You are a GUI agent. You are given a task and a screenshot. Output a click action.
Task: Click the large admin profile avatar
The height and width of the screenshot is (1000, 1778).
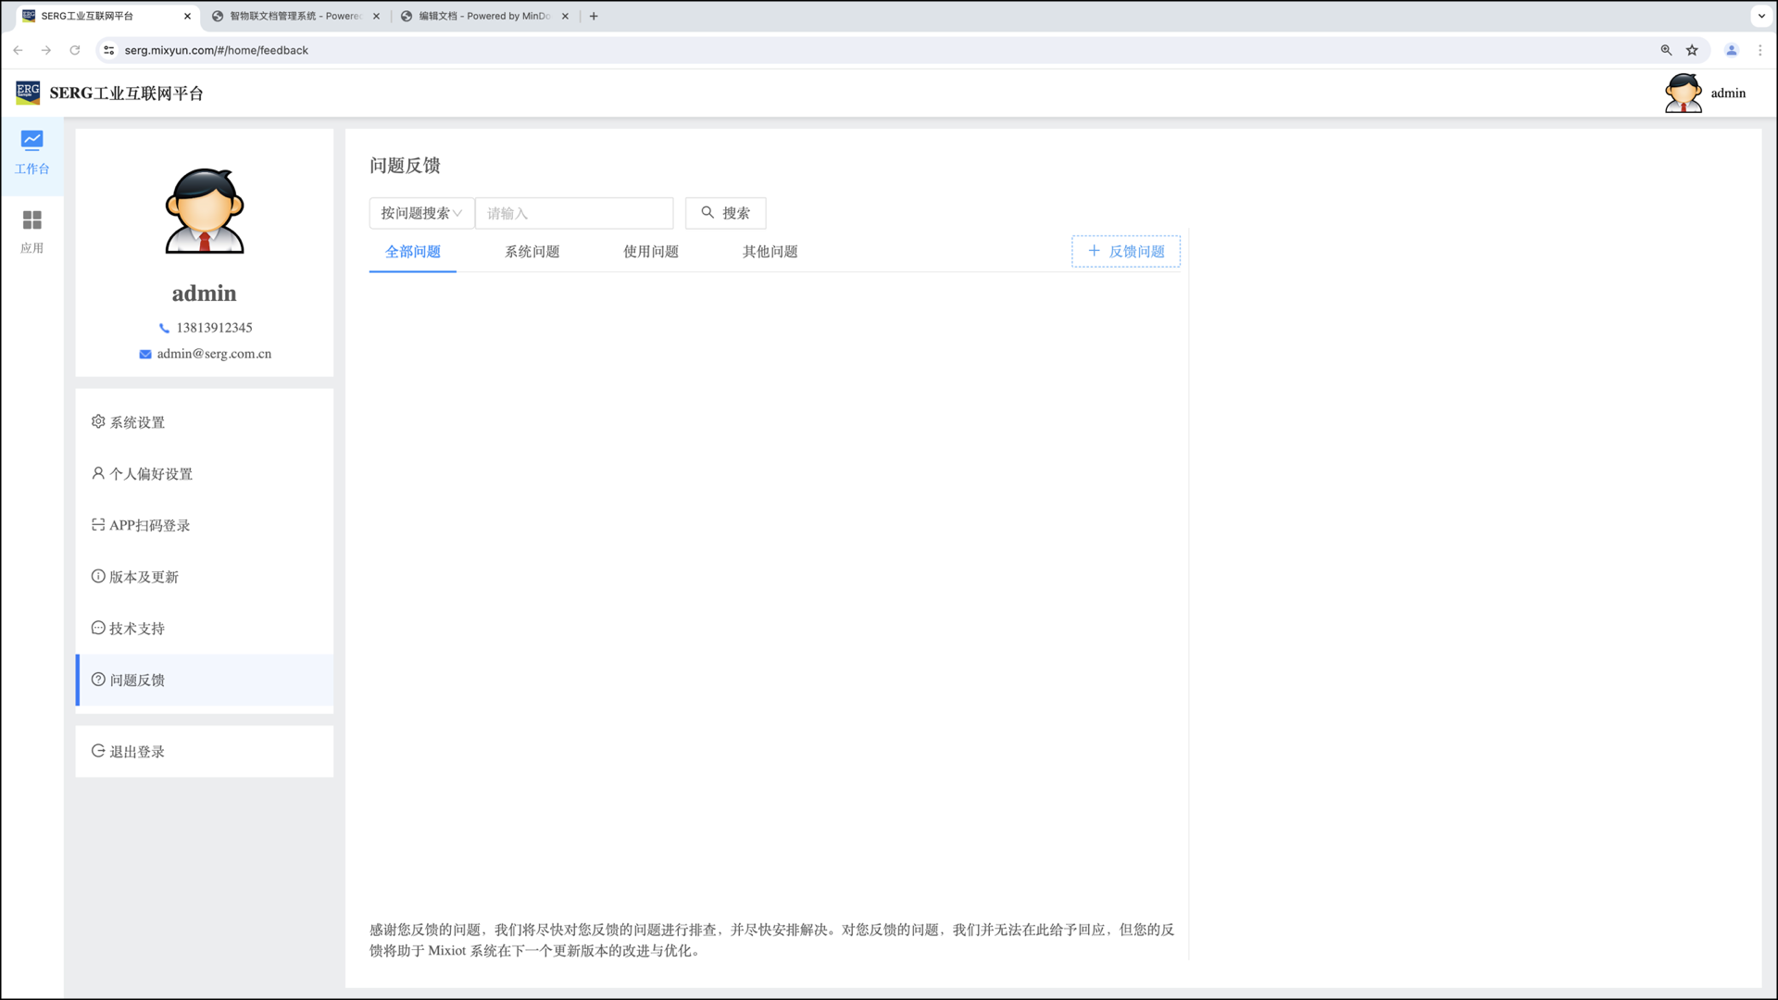click(204, 211)
